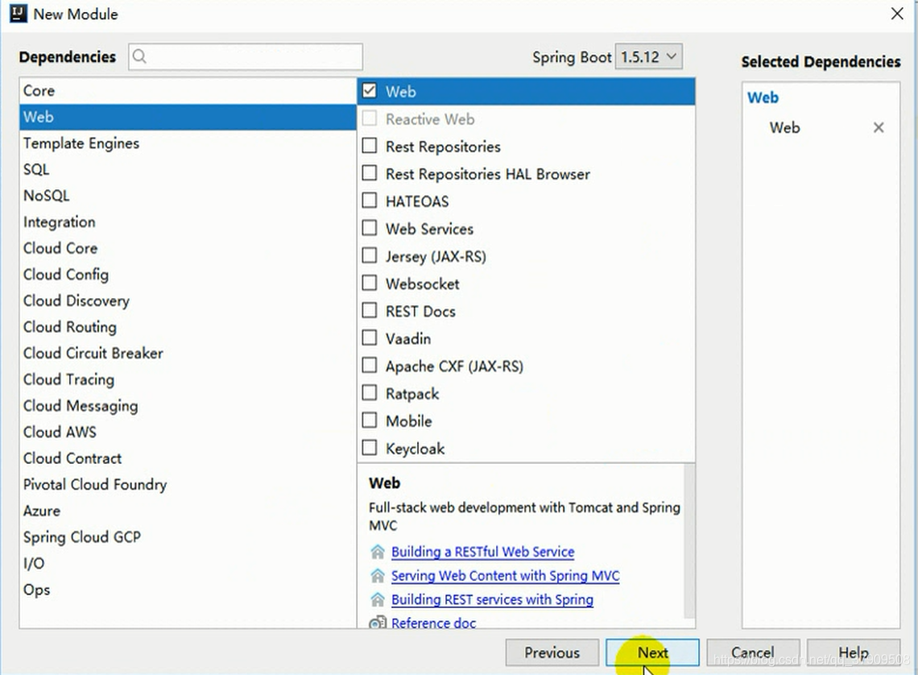Select Cloud Tracing category
The height and width of the screenshot is (675, 918).
point(188,379)
